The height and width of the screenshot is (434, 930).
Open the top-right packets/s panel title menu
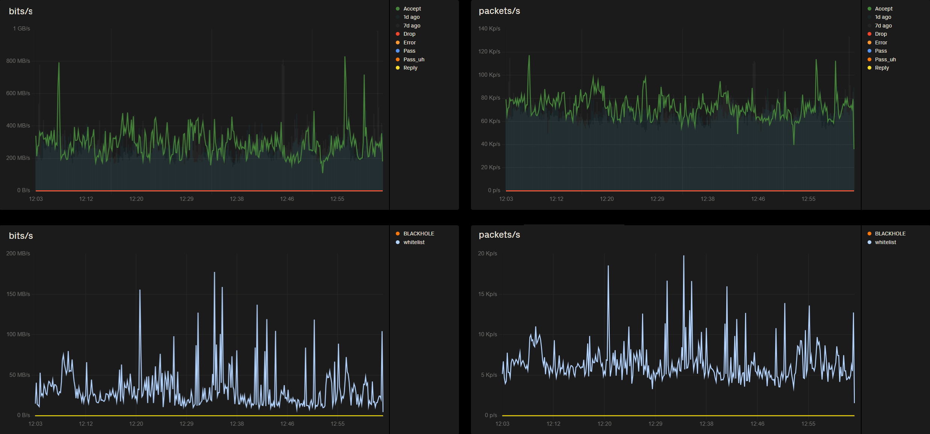(x=499, y=11)
